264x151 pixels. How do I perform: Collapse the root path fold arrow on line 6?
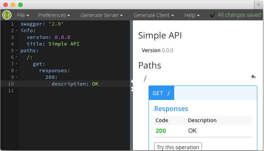click(16, 57)
